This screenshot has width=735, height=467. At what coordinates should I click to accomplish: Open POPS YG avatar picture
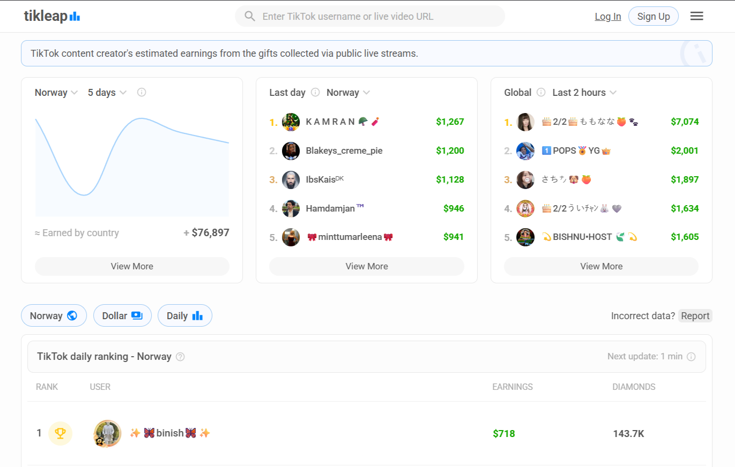click(525, 151)
